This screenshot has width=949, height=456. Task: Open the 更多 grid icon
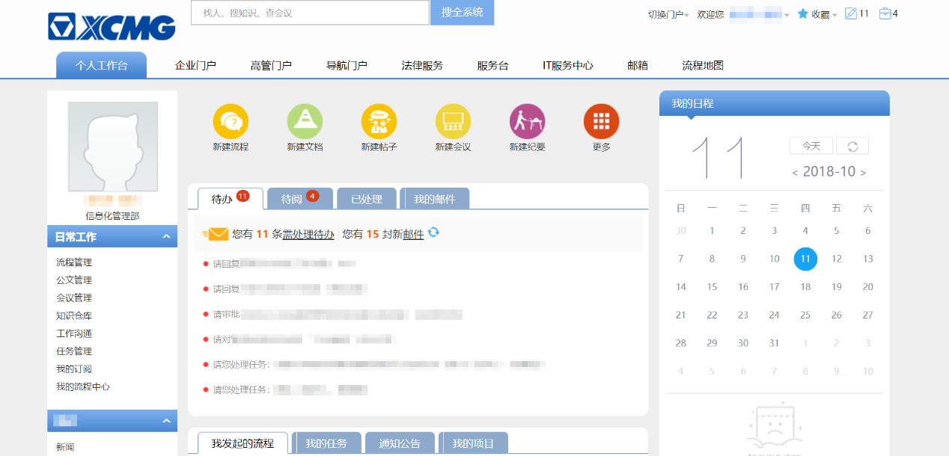601,121
